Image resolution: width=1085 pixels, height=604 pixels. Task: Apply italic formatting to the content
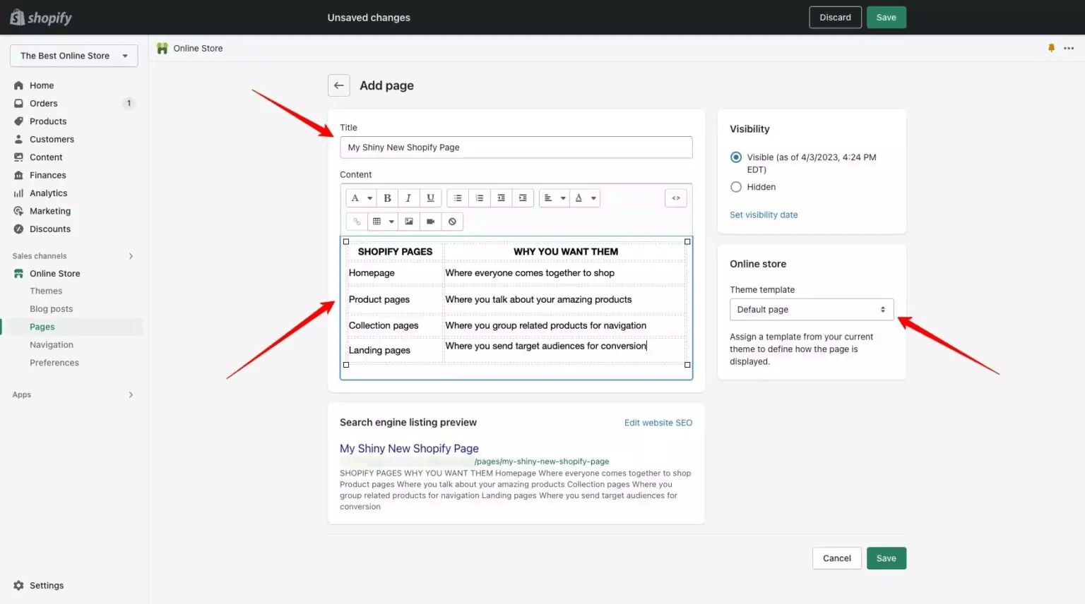pos(408,198)
